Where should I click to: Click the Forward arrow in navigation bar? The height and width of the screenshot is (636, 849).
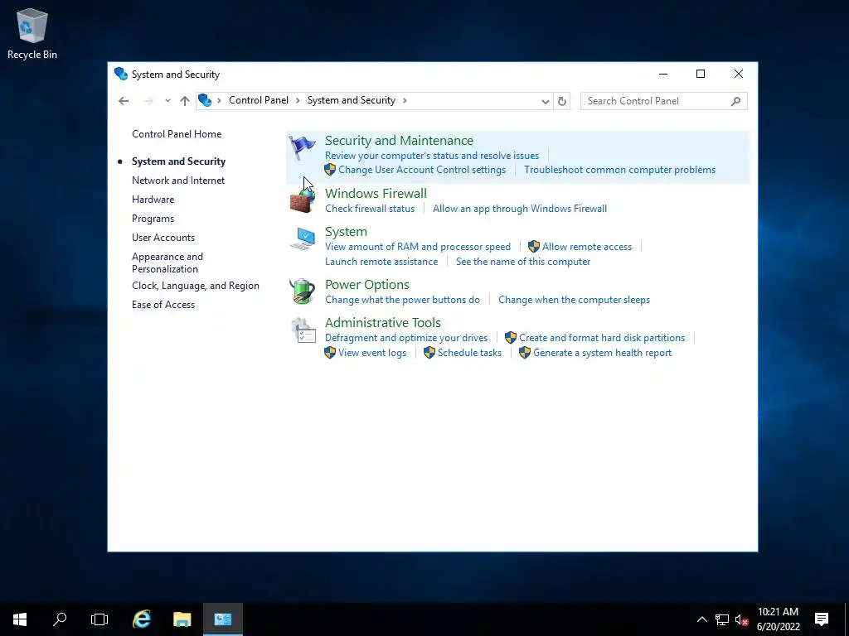(148, 101)
